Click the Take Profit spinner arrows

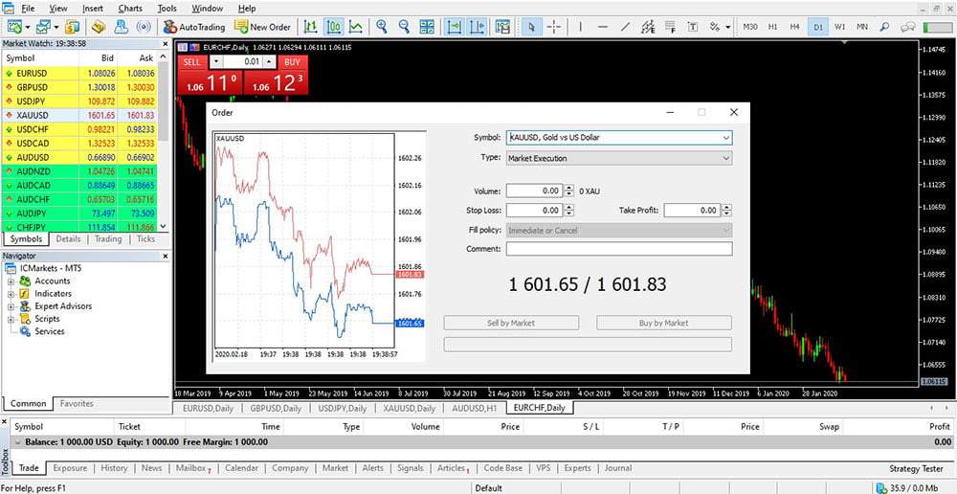726,211
